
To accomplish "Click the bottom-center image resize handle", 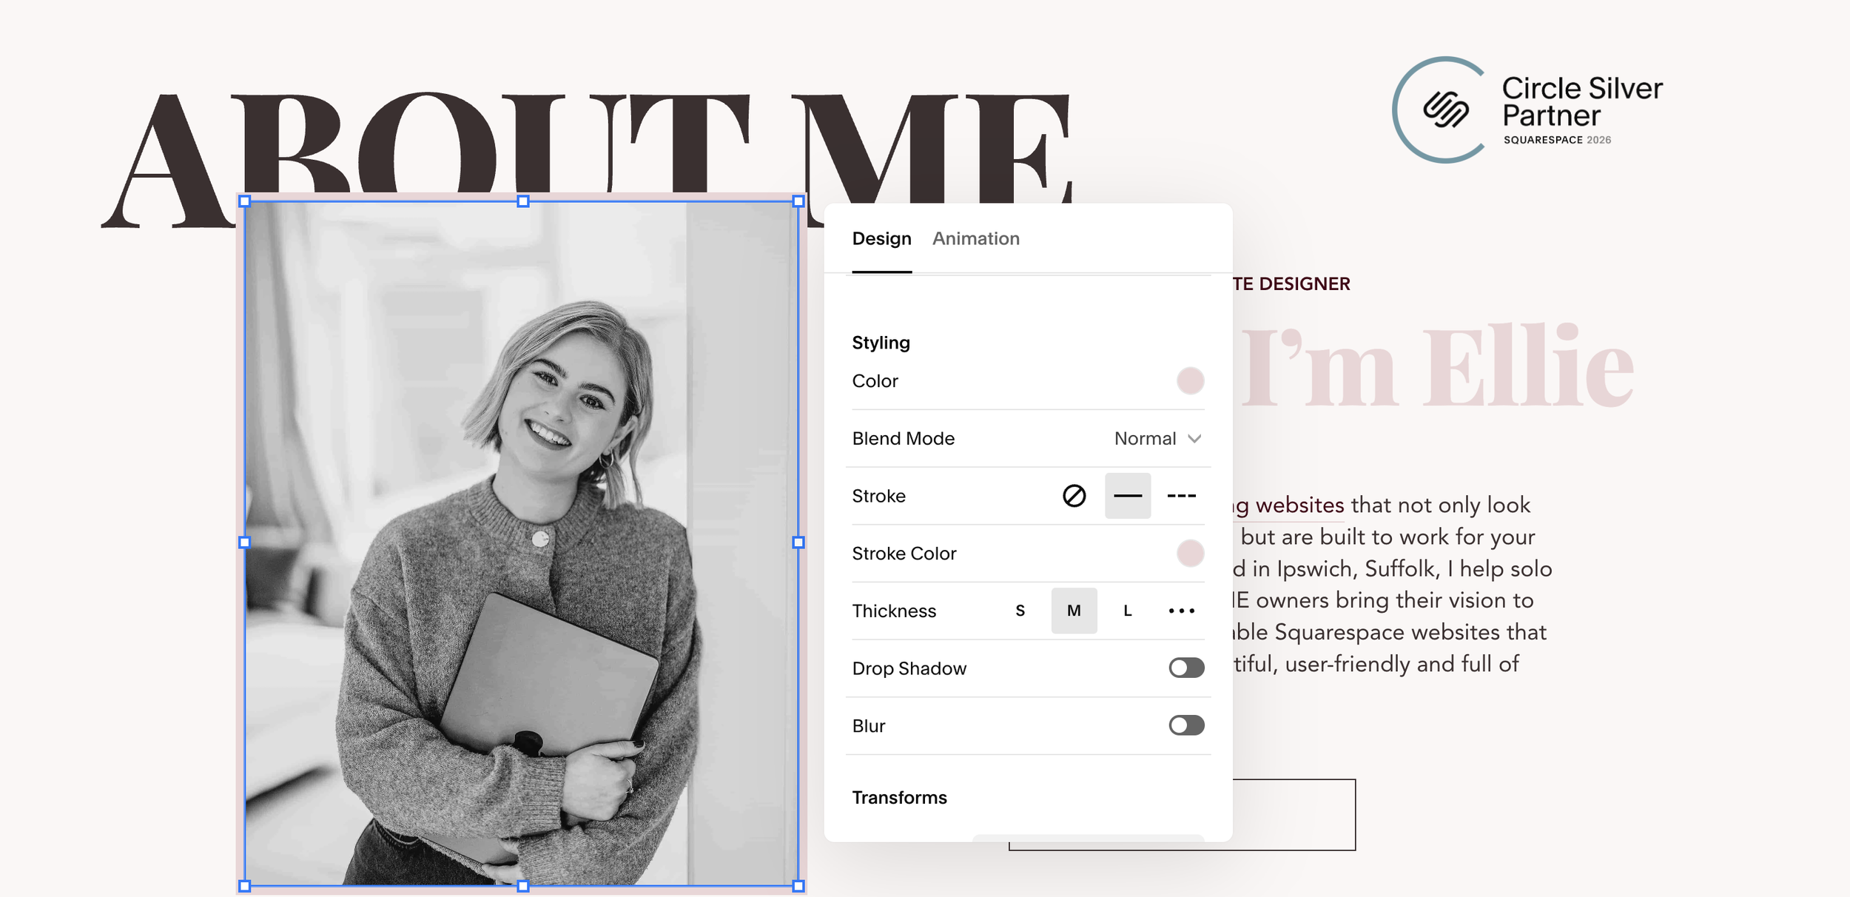I will click(523, 886).
